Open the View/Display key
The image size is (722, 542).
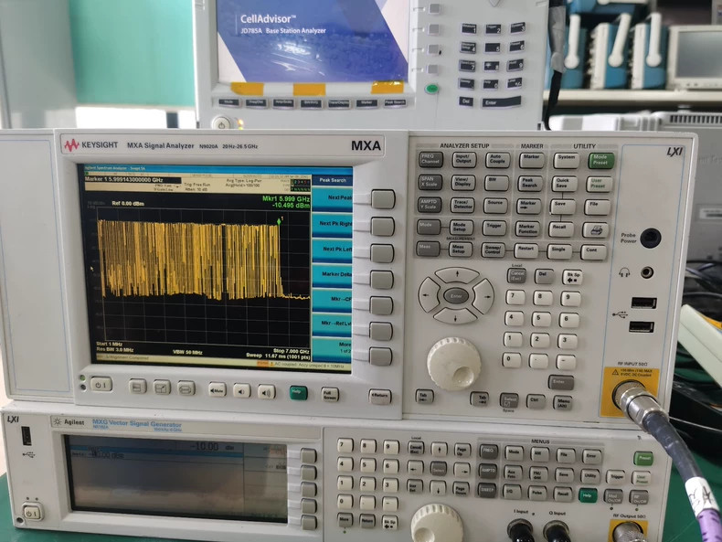(x=462, y=183)
